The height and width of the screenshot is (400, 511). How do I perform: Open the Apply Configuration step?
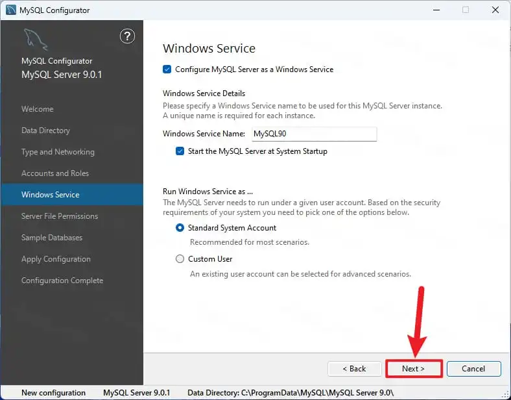(56, 259)
